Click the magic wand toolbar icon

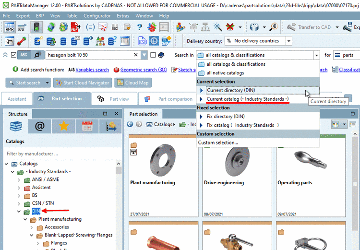click(217, 27)
